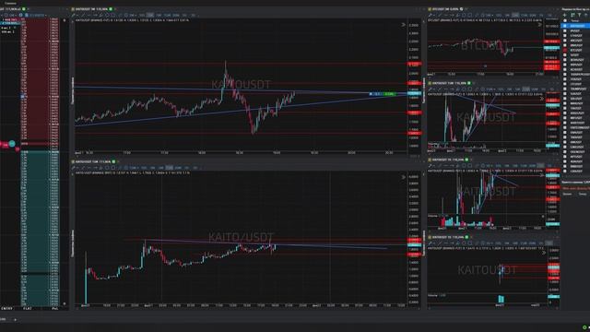Click the teal circle marker in order book
Viewport: 590px width, 332px height.
coord(12,144)
